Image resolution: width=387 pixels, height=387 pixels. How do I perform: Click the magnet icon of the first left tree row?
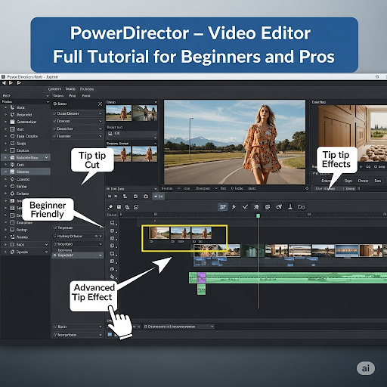pos(12,107)
